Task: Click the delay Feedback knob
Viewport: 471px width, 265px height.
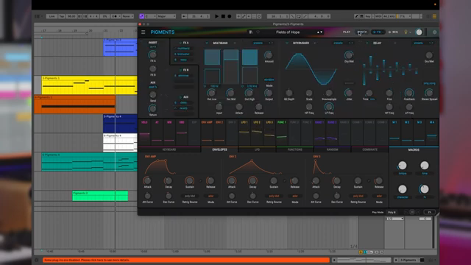Action: pos(409,93)
